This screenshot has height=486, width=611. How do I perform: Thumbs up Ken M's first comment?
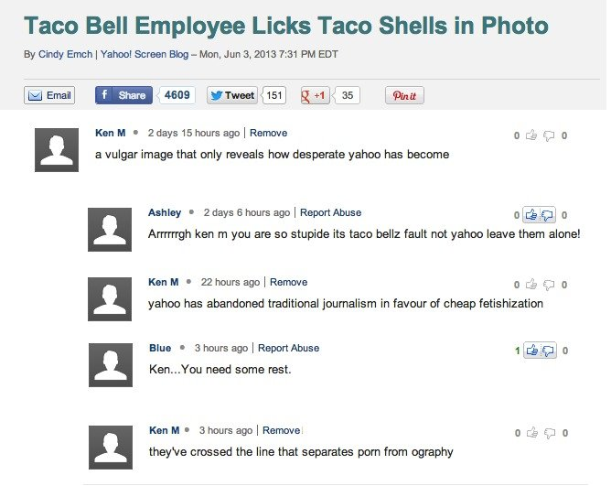531,135
